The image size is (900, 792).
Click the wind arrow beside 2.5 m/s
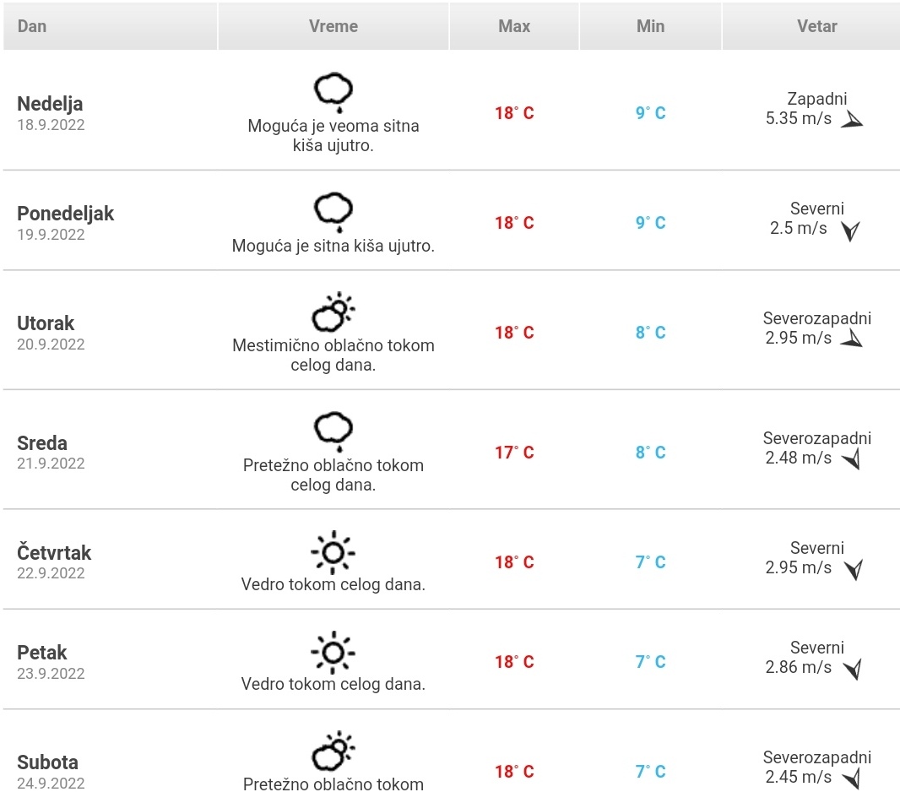coord(851,231)
